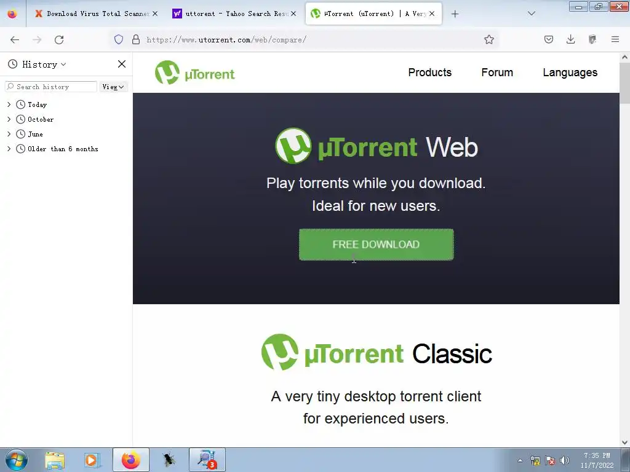
Task: Open the View sort dropdown
Action: coord(113,87)
